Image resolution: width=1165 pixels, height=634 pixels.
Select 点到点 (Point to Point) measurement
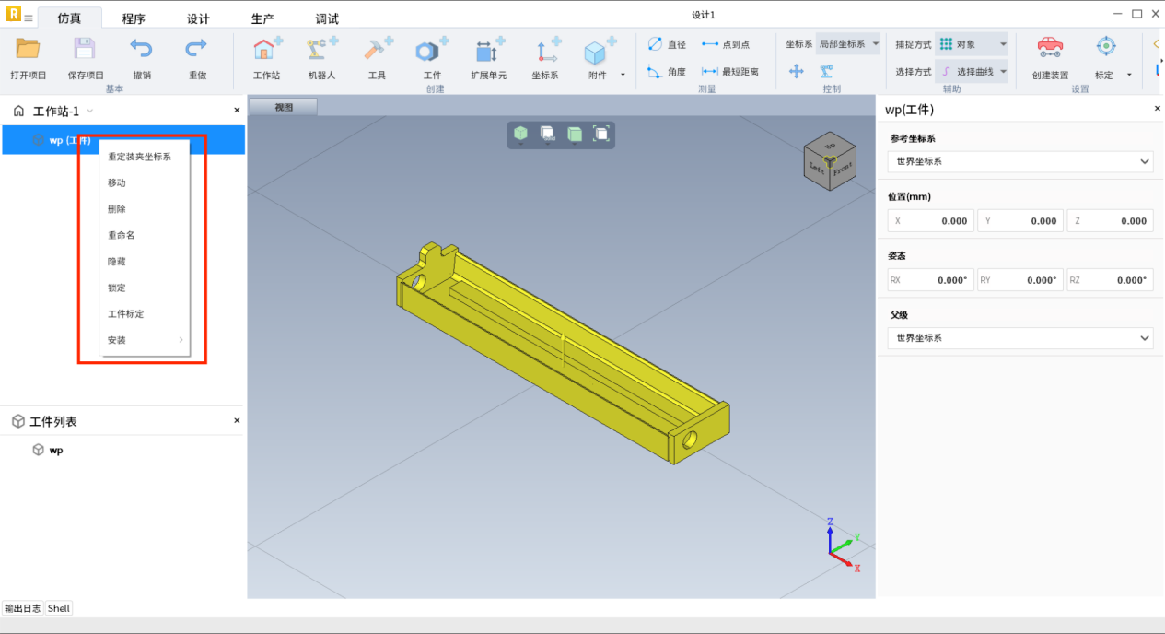726,44
